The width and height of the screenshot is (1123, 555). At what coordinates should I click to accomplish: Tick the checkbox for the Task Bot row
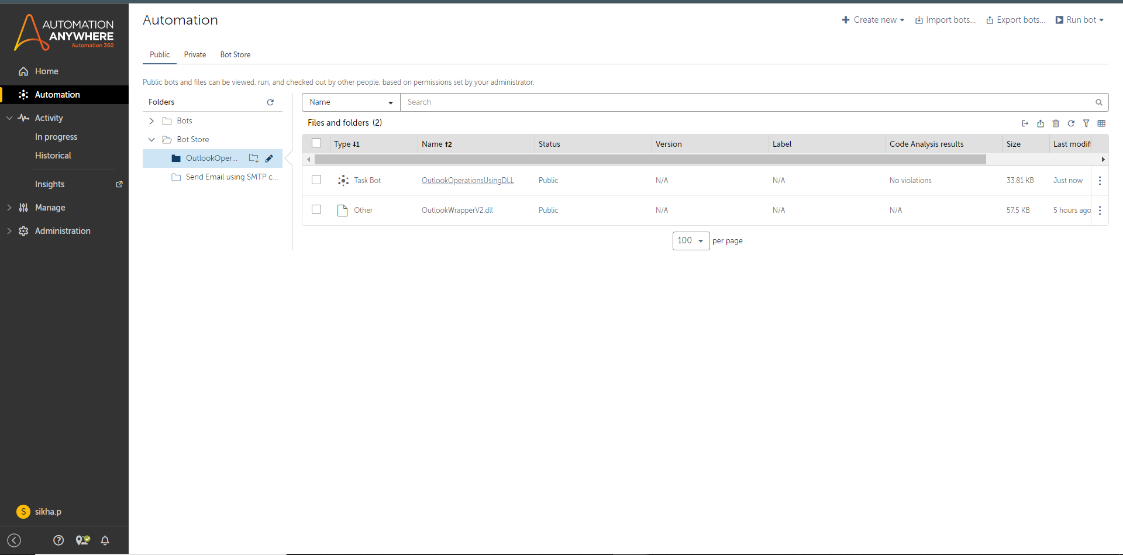coord(316,180)
